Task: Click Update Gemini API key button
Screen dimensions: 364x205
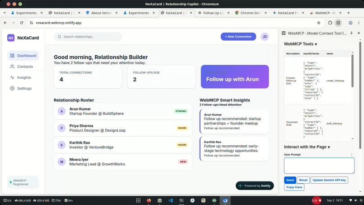Action: [x=329, y=180]
